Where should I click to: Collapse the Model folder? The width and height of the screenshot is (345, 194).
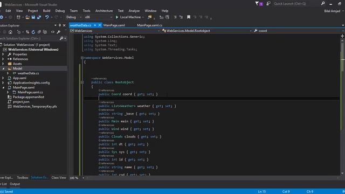pyautogui.click(x=3, y=68)
